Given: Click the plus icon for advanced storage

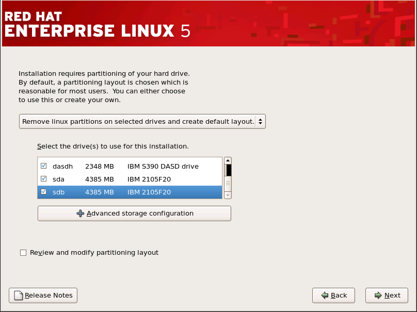Looking at the screenshot, I should tap(80, 214).
